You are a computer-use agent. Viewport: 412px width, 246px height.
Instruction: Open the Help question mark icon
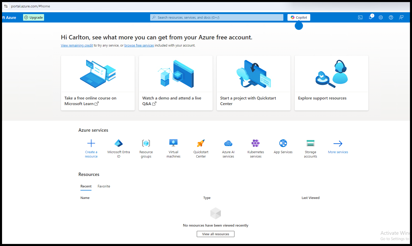click(391, 17)
